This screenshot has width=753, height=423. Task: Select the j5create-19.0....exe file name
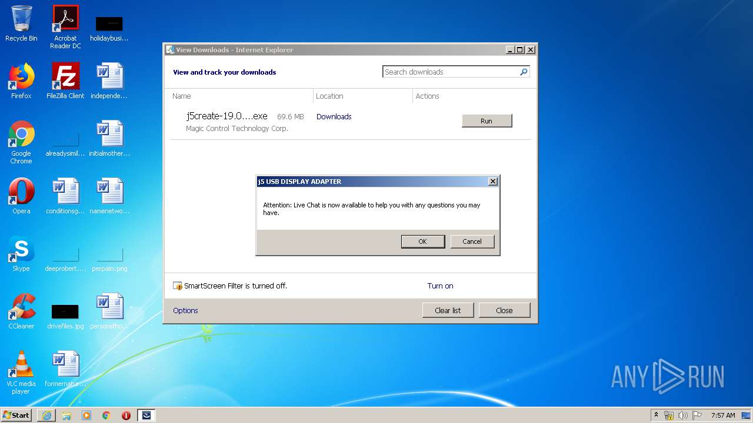point(226,116)
